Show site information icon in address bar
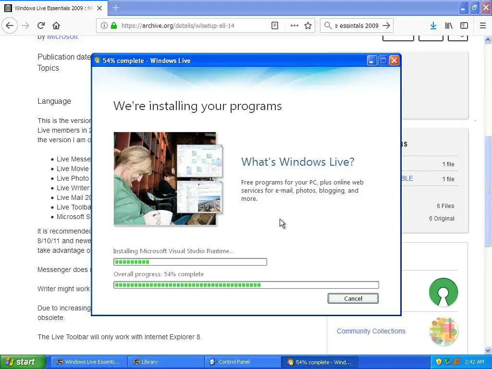Viewport: 492px width, 369px height. pyautogui.click(x=104, y=25)
